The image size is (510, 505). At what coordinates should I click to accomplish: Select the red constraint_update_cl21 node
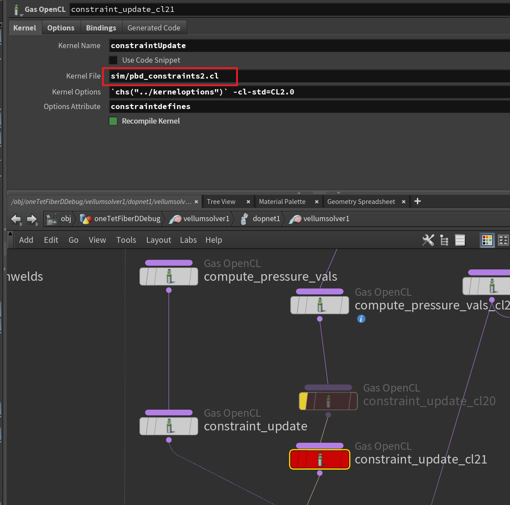coord(319,460)
